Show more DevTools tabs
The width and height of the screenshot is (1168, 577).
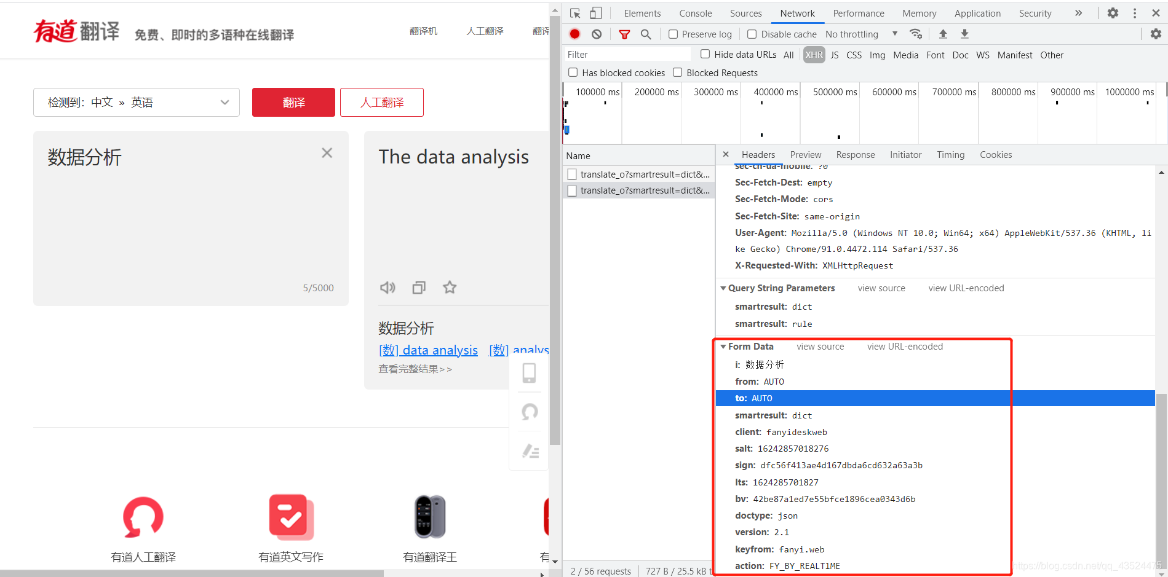[1078, 13]
